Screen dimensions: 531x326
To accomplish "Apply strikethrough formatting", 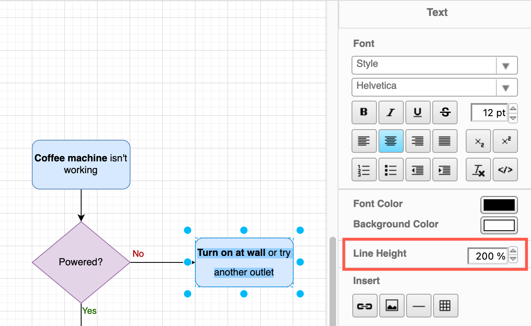I will coord(445,112).
